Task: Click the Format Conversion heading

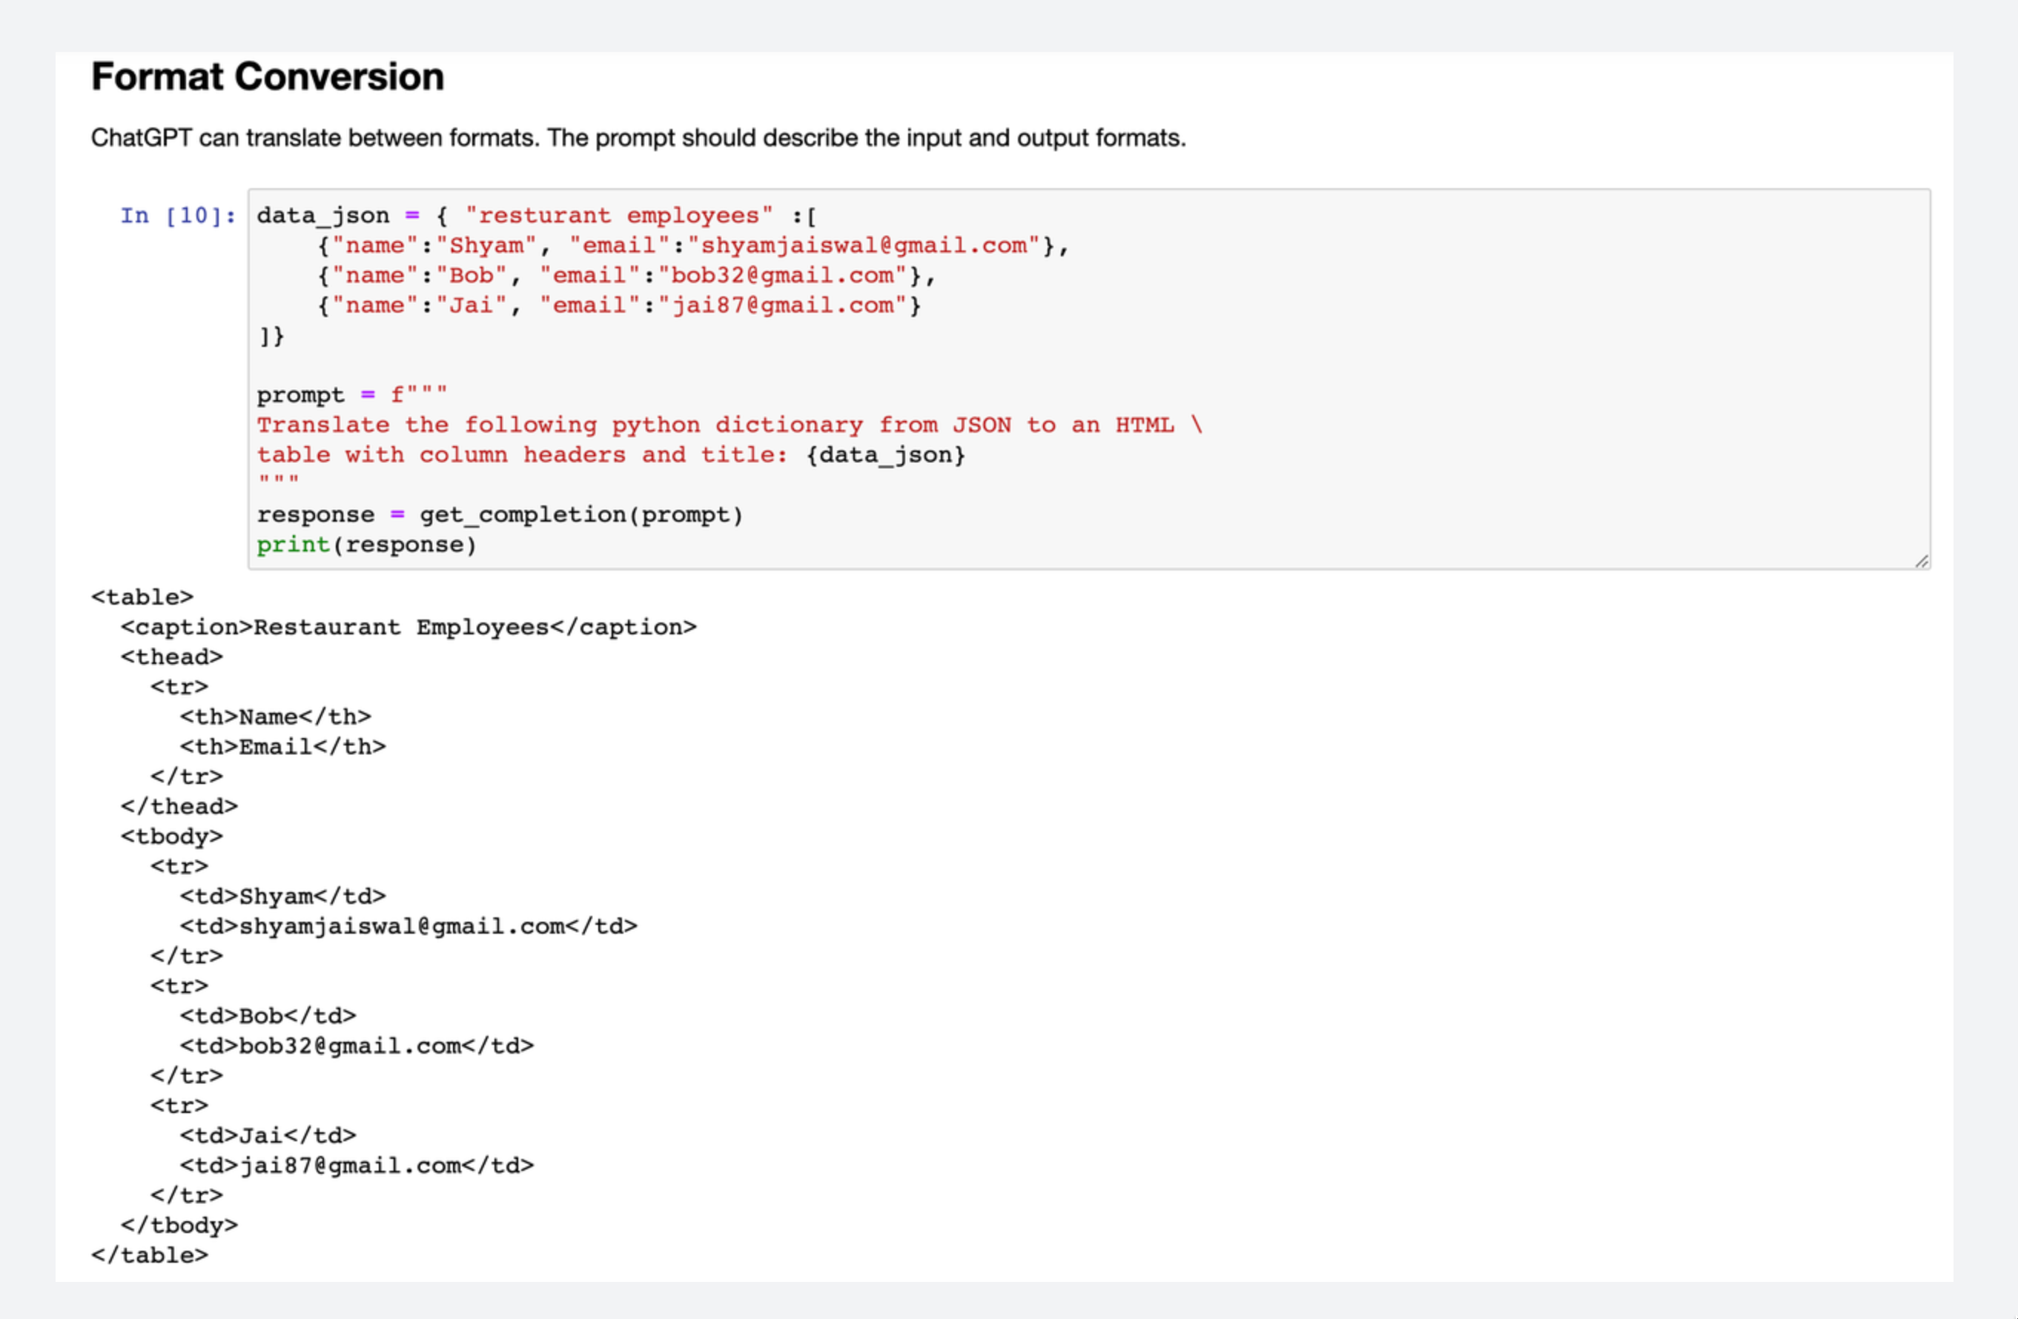Action: [267, 77]
